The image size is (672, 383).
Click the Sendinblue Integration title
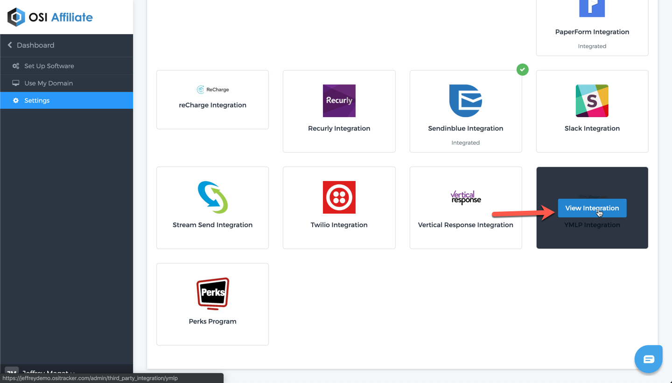(466, 128)
